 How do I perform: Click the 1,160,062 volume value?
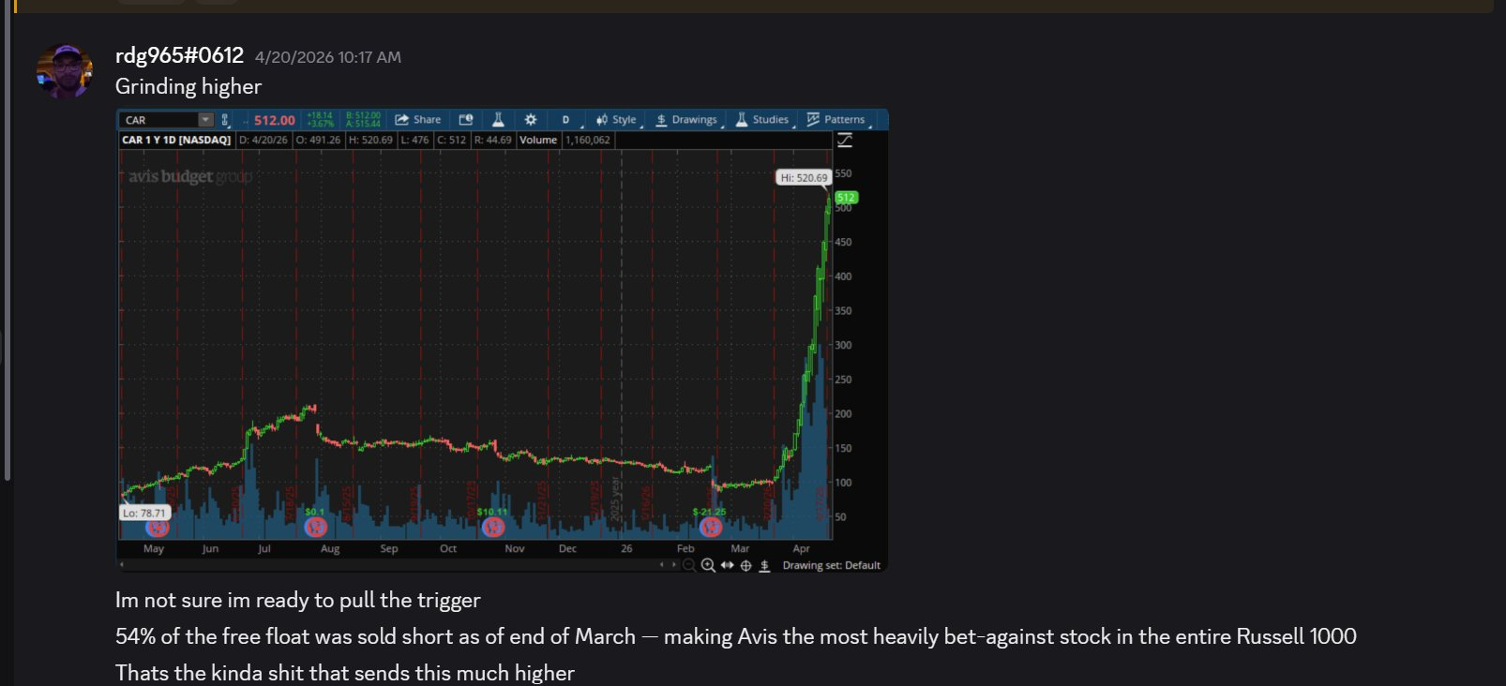coord(588,140)
